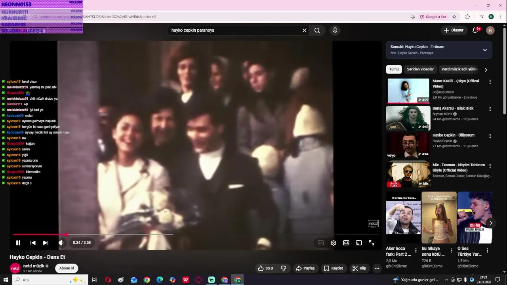Select the Tümü filter chip
Viewport: 507px width, 285px height.
coord(394,69)
